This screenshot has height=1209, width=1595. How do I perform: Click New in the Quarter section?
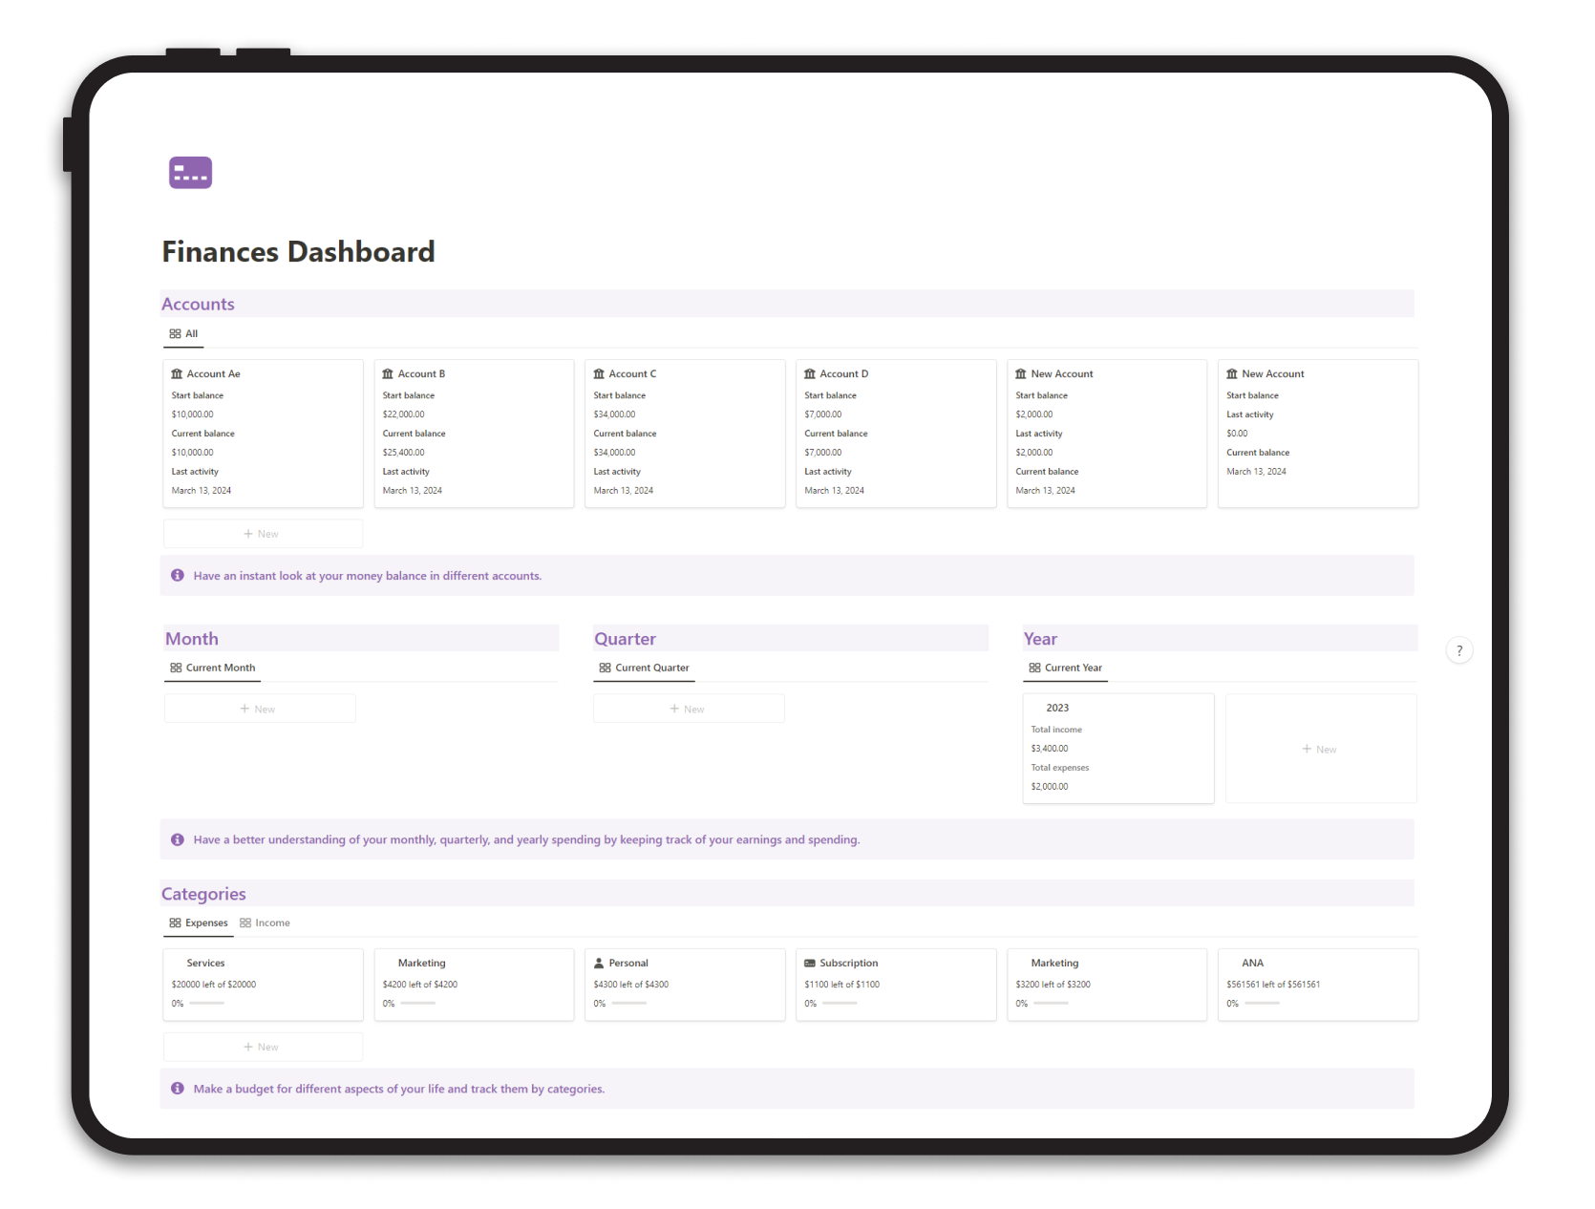[688, 708]
